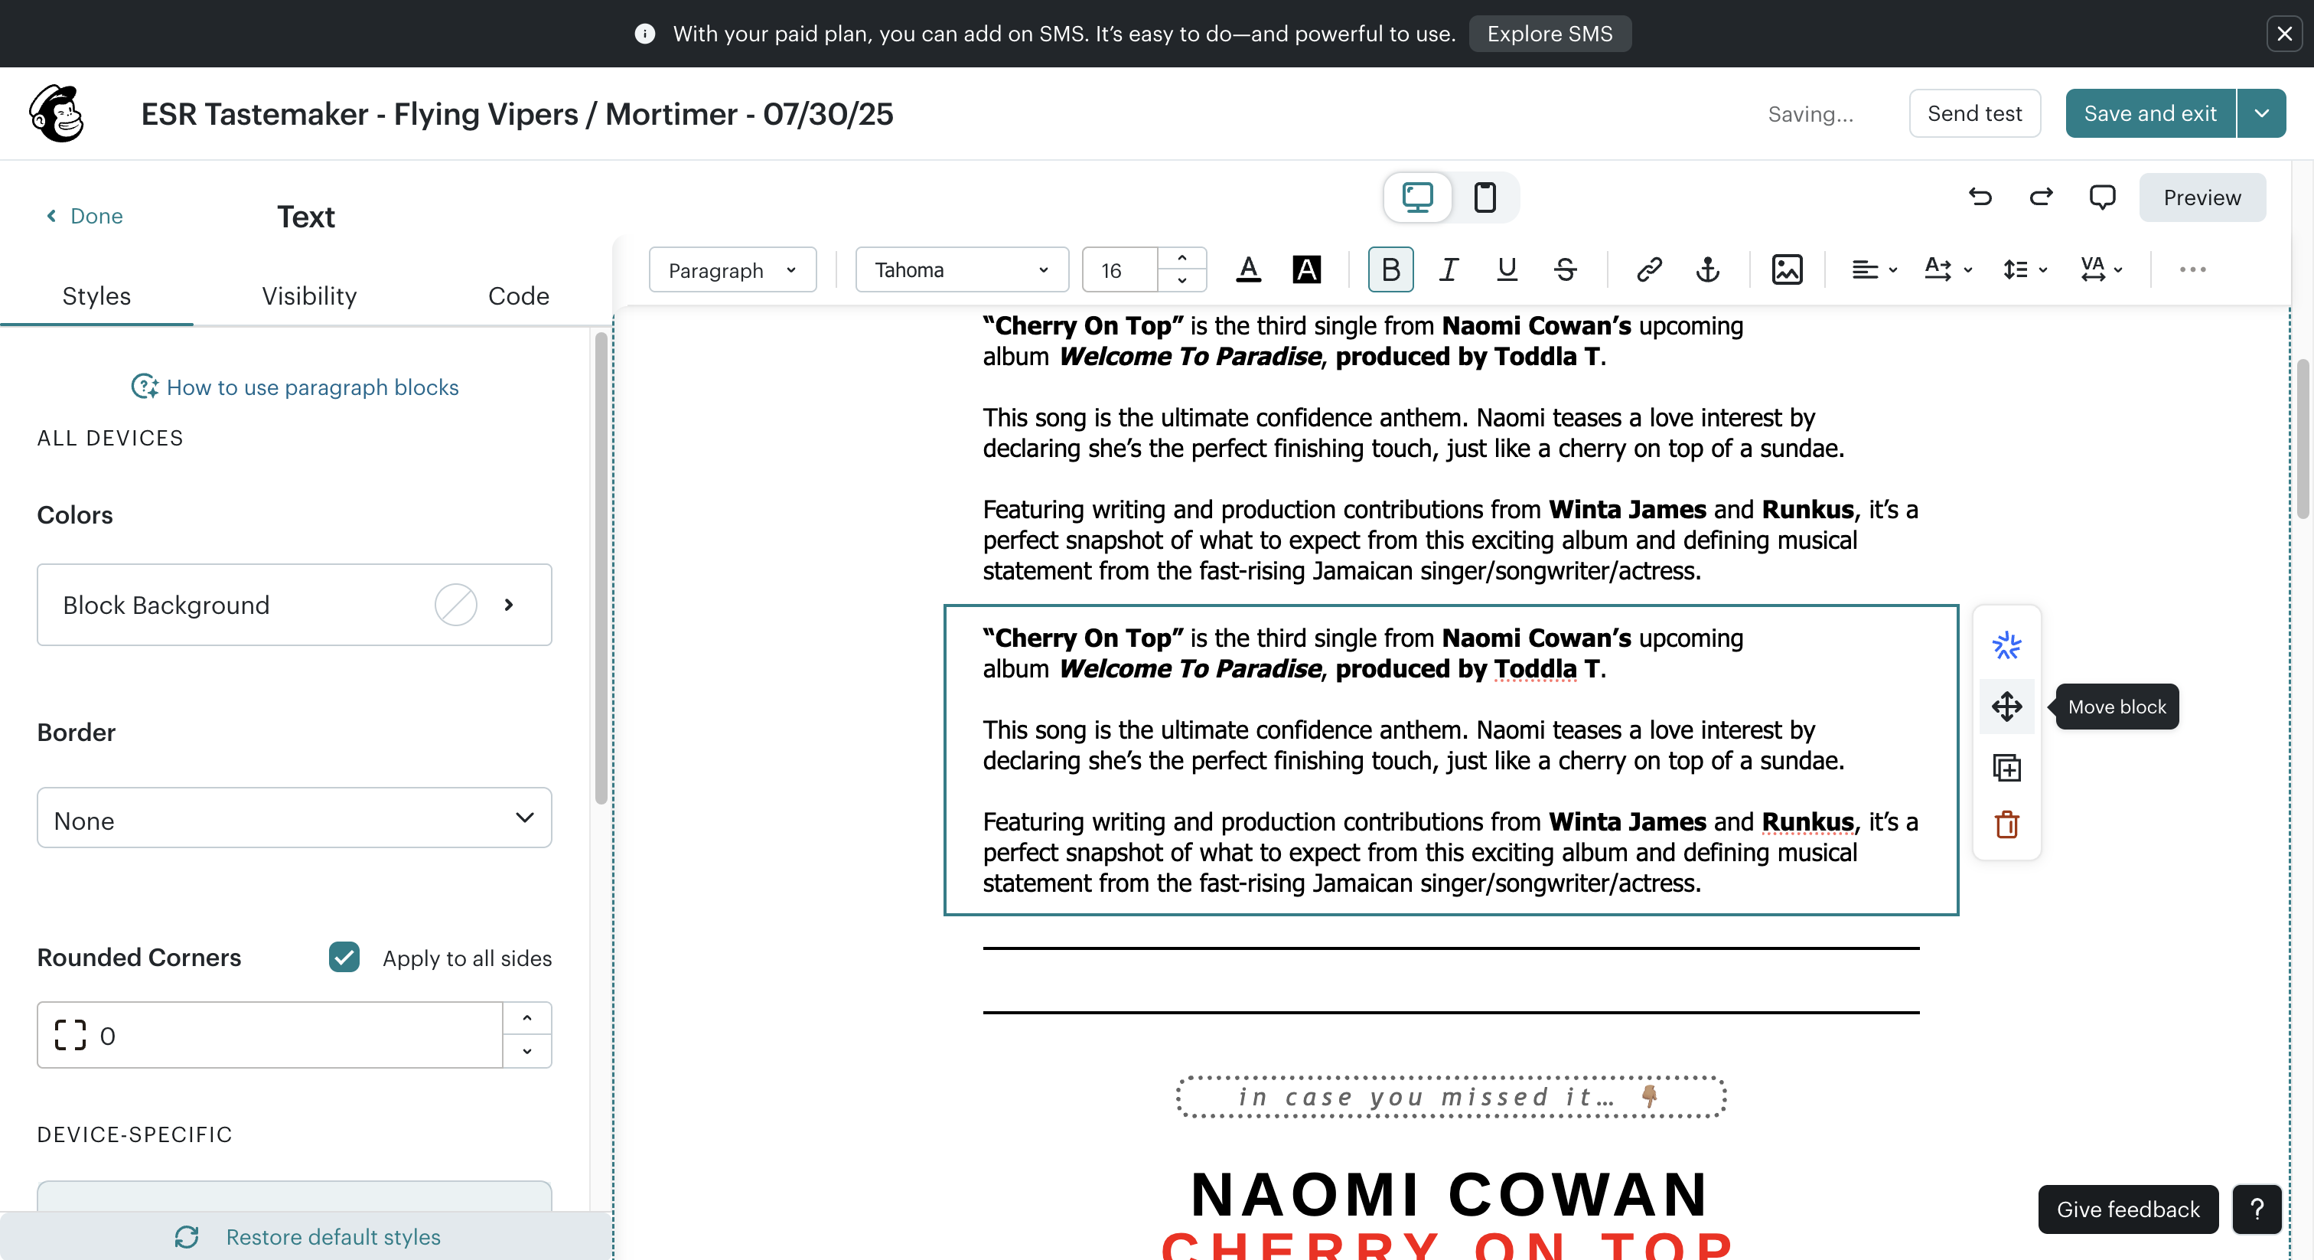Open text direction options
2314x1260 pixels.
coord(1947,269)
